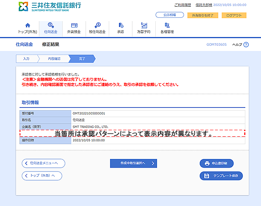Open the 外貨預金 passbook icon
The image size is (261, 206).
pyautogui.click(x=74, y=25)
